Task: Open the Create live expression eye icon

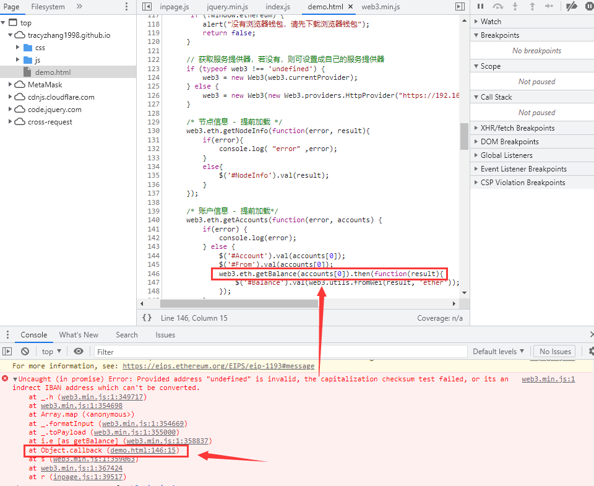Action: click(x=78, y=351)
